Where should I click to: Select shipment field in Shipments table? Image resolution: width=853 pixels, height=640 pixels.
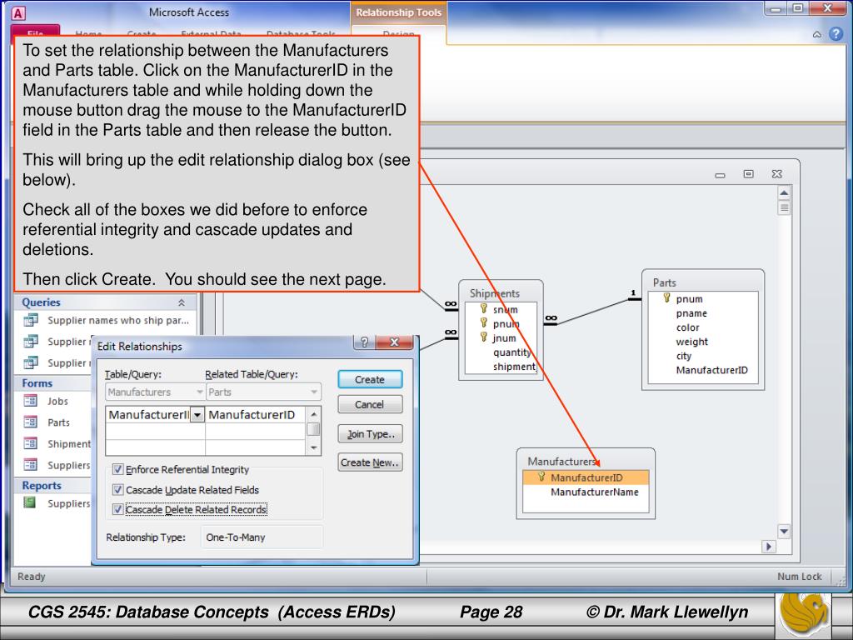tap(514, 367)
